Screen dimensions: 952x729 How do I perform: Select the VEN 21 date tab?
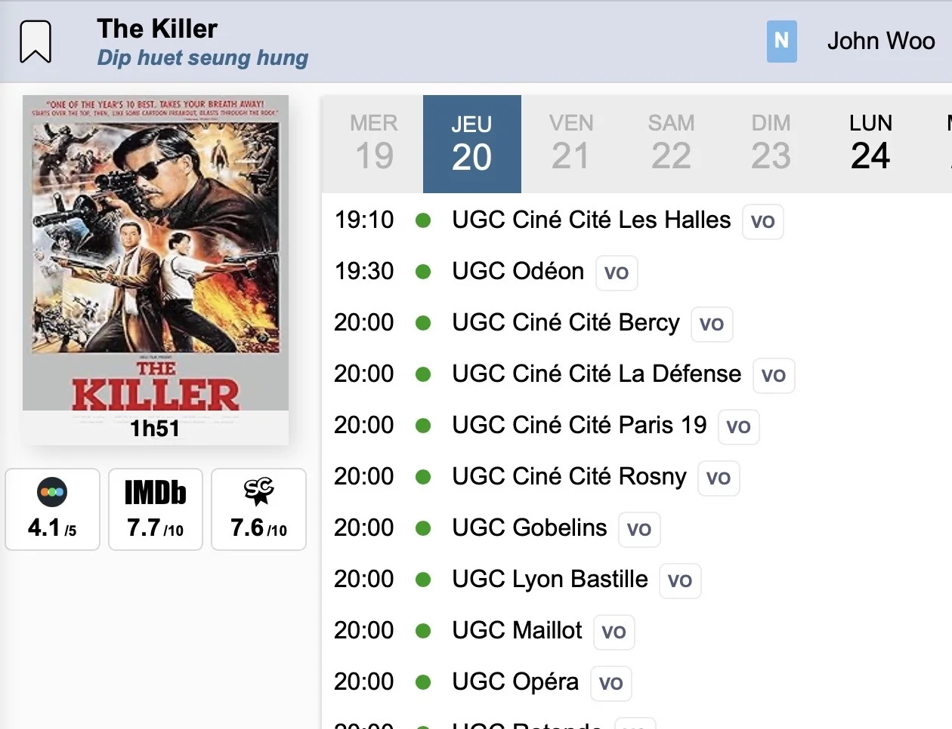coord(570,143)
